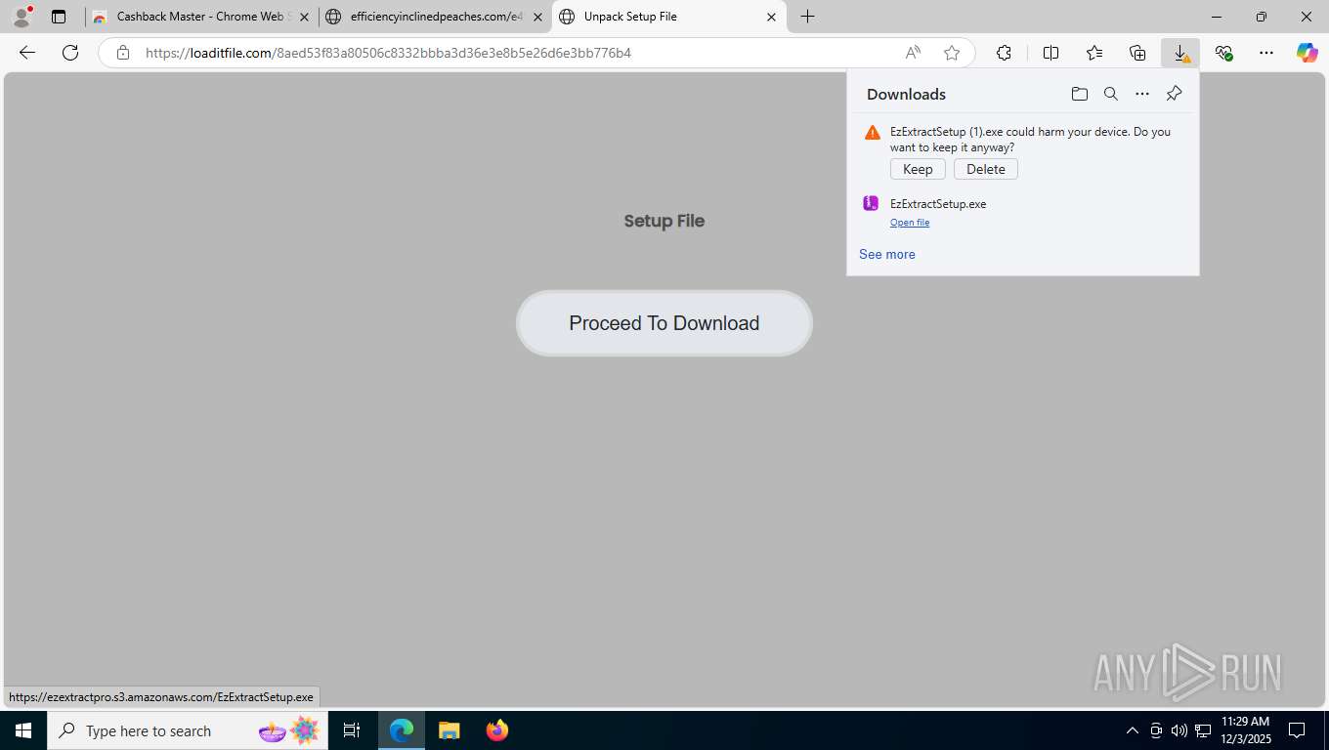Keep the EzExtractSetup (1).exe download
The height and width of the screenshot is (750, 1329).
point(918,169)
